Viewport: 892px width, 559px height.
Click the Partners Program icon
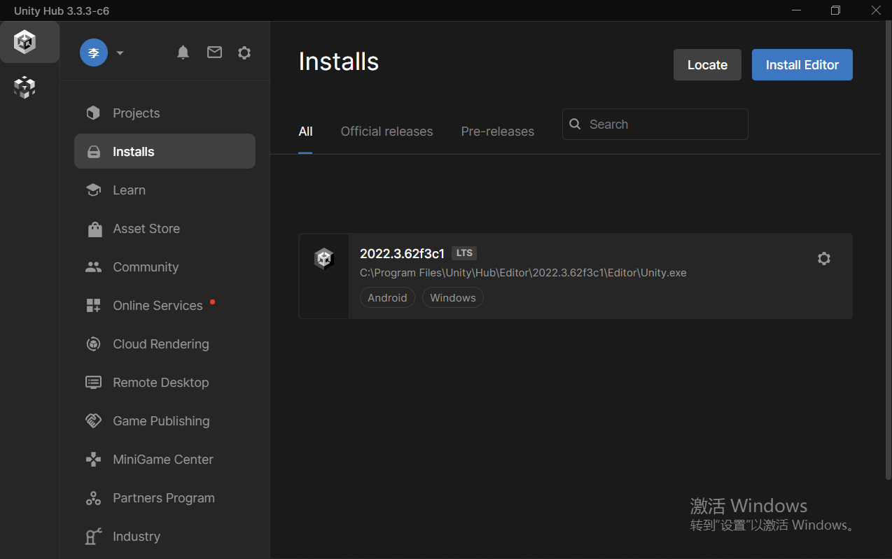click(x=93, y=498)
